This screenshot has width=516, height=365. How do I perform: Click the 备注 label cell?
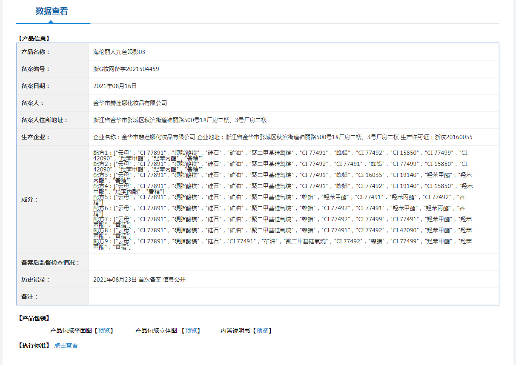(x=53, y=297)
